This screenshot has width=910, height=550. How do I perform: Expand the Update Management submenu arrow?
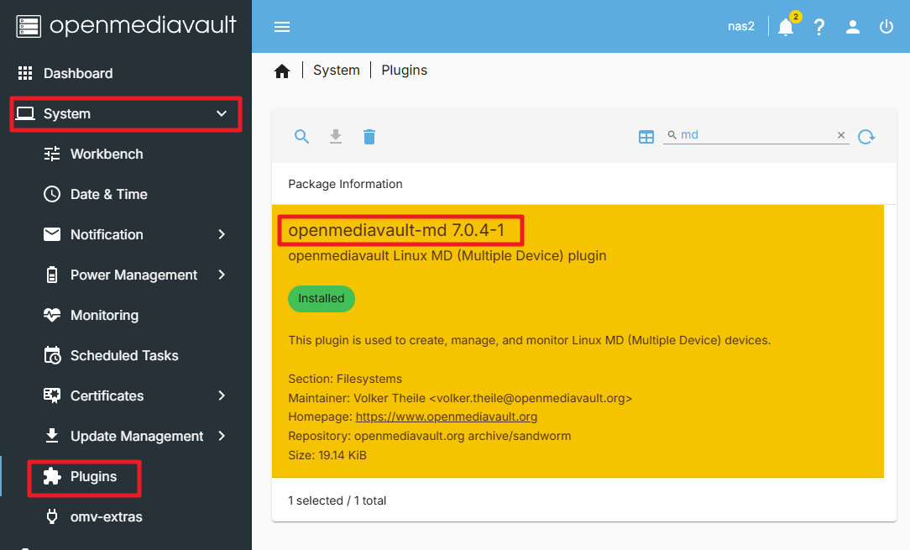(222, 436)
